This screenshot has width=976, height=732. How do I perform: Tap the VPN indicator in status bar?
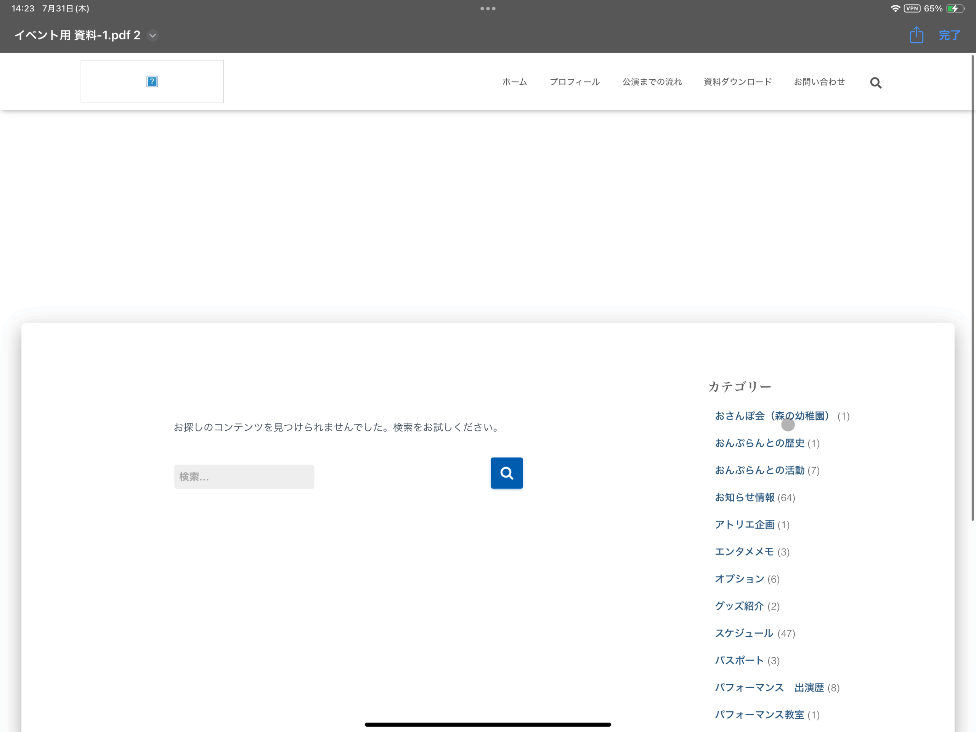click(x=912, y=8)
